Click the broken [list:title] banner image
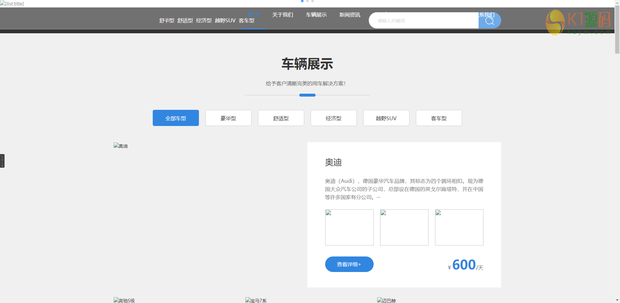The height and width of the screenshot is (303, 620). [x=12, y=4]
